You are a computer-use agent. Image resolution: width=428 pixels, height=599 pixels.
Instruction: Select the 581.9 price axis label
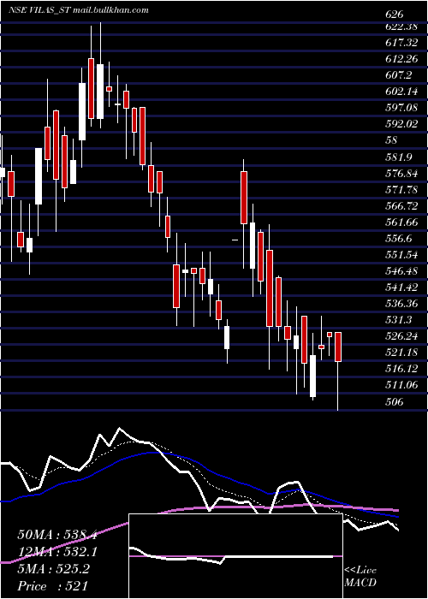(x=398, y=157)
